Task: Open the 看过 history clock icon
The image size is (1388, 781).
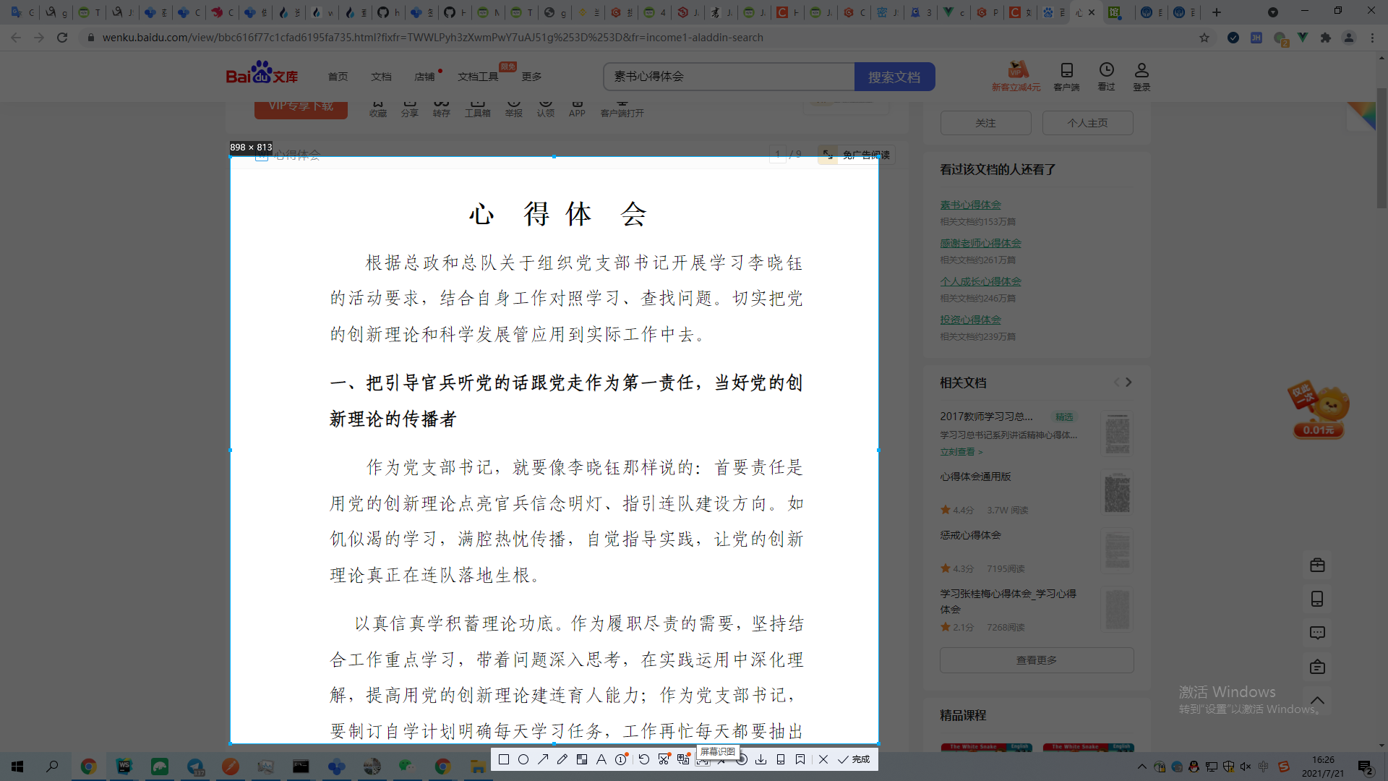Action: pos(1106,75)
